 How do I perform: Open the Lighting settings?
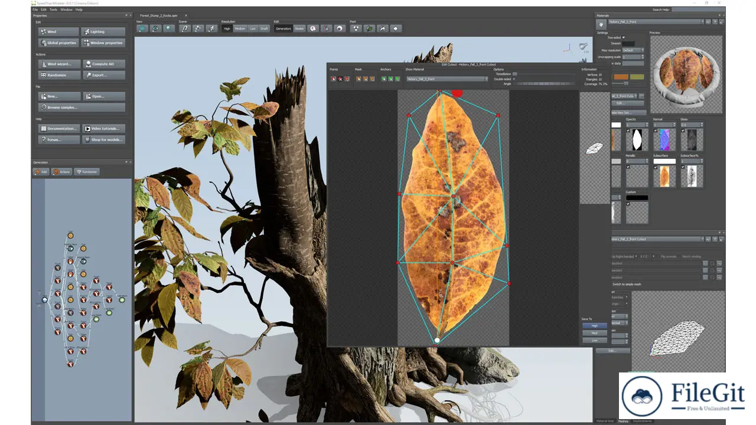click(x=103, y=32)
